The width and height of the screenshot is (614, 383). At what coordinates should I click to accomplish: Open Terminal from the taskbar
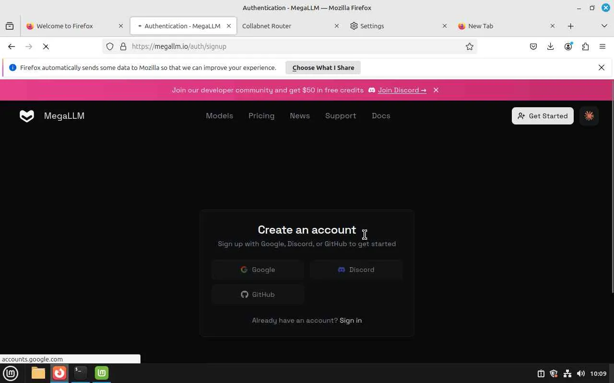point(81,373)
